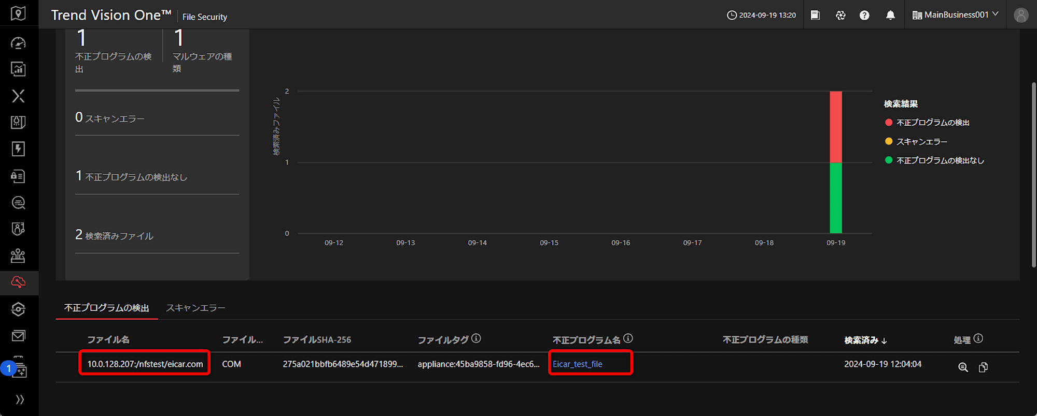Click ファイルSHA-256 column header
The height and width of the screenshot is (416, 1037).
tap(317, 339)
